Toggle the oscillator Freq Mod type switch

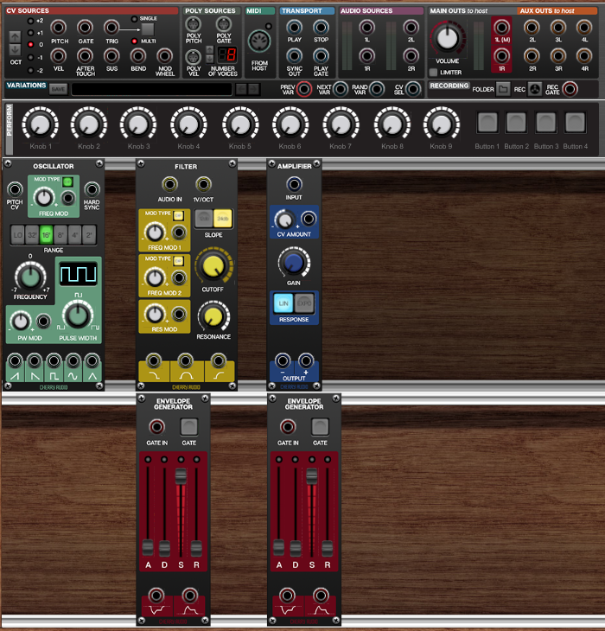65,182
